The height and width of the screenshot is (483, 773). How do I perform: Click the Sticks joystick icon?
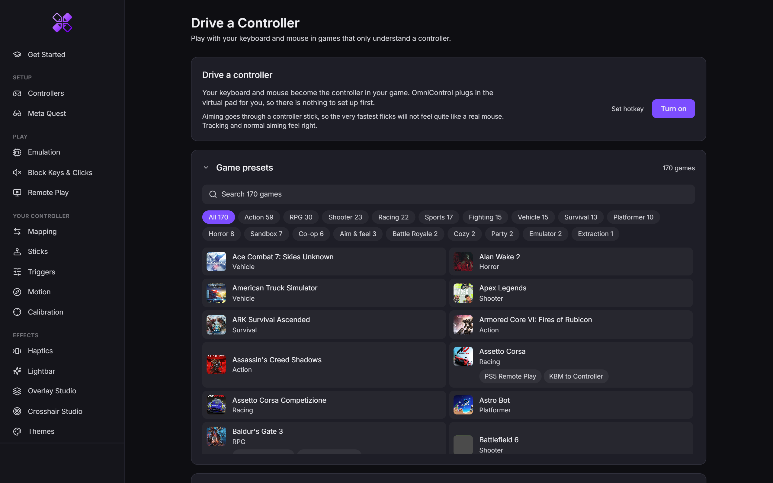pyautogui.click(x=17, y=252)
